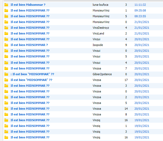The image size is (163, 141).
Task: Click author name 'Gibier2potence'
Action: pyautogui.click(x=102, y=74)
